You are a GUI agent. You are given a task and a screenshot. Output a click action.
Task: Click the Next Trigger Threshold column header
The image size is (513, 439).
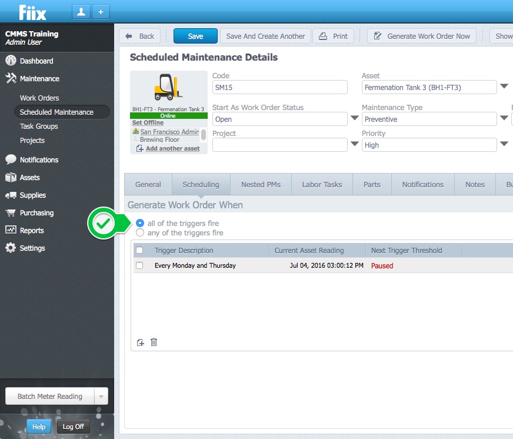(x=407, y=251)
